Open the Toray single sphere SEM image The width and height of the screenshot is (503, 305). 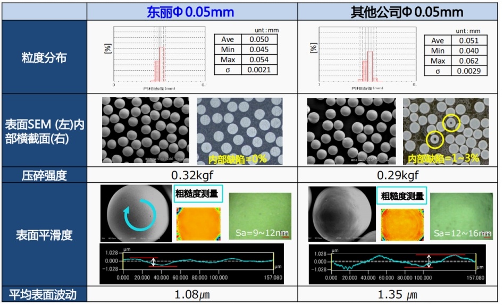136,213
